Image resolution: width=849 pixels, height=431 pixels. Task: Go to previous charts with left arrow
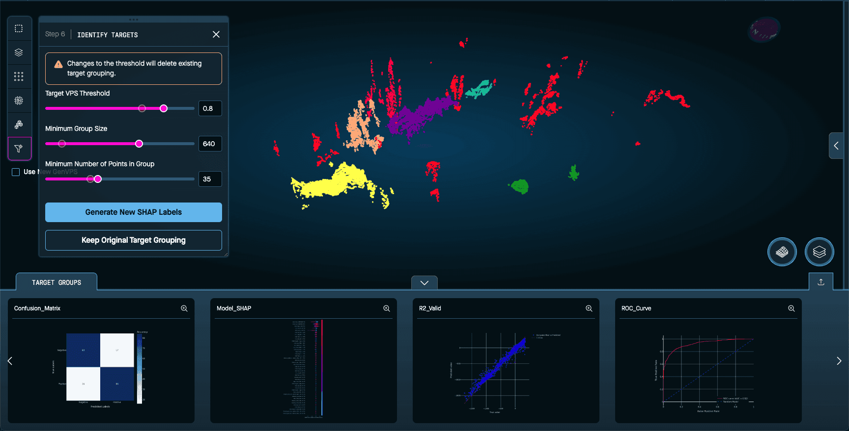click(x=10, y=361)
